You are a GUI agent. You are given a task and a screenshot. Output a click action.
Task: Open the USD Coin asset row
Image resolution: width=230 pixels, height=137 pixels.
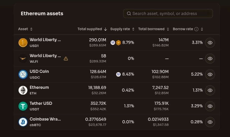[117, 74]
